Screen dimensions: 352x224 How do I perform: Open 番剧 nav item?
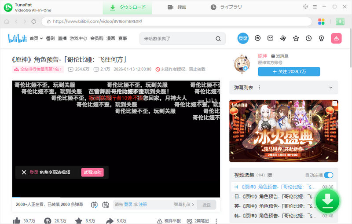coord(50,38)
